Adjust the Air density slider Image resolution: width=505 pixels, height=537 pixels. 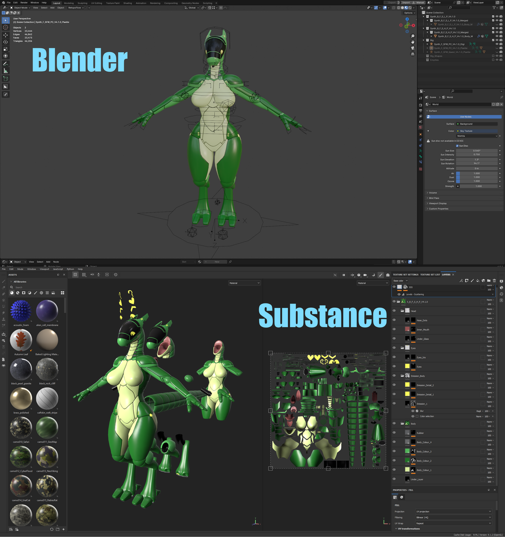pos(476,173)
